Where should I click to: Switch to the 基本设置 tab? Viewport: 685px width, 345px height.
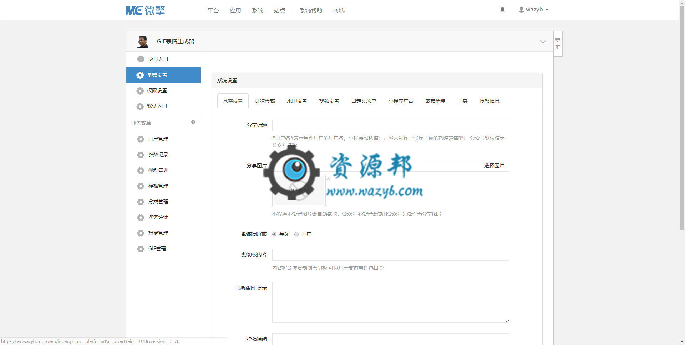[233, 101]
